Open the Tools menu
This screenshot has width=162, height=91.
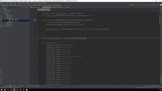[34, 3]
